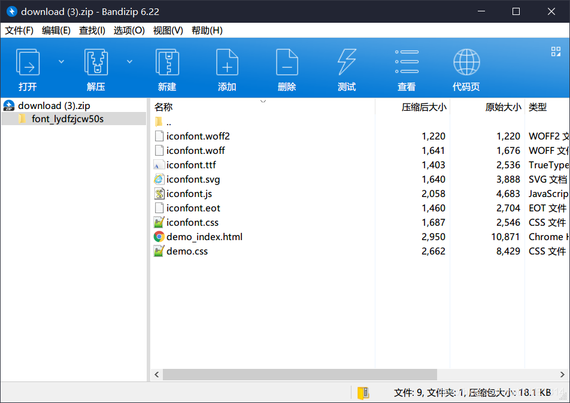Image resolution: width=570 pixels, height=403 pixels.
Task: Click the horizontal scrollbar left arrow
Action: 157,374
